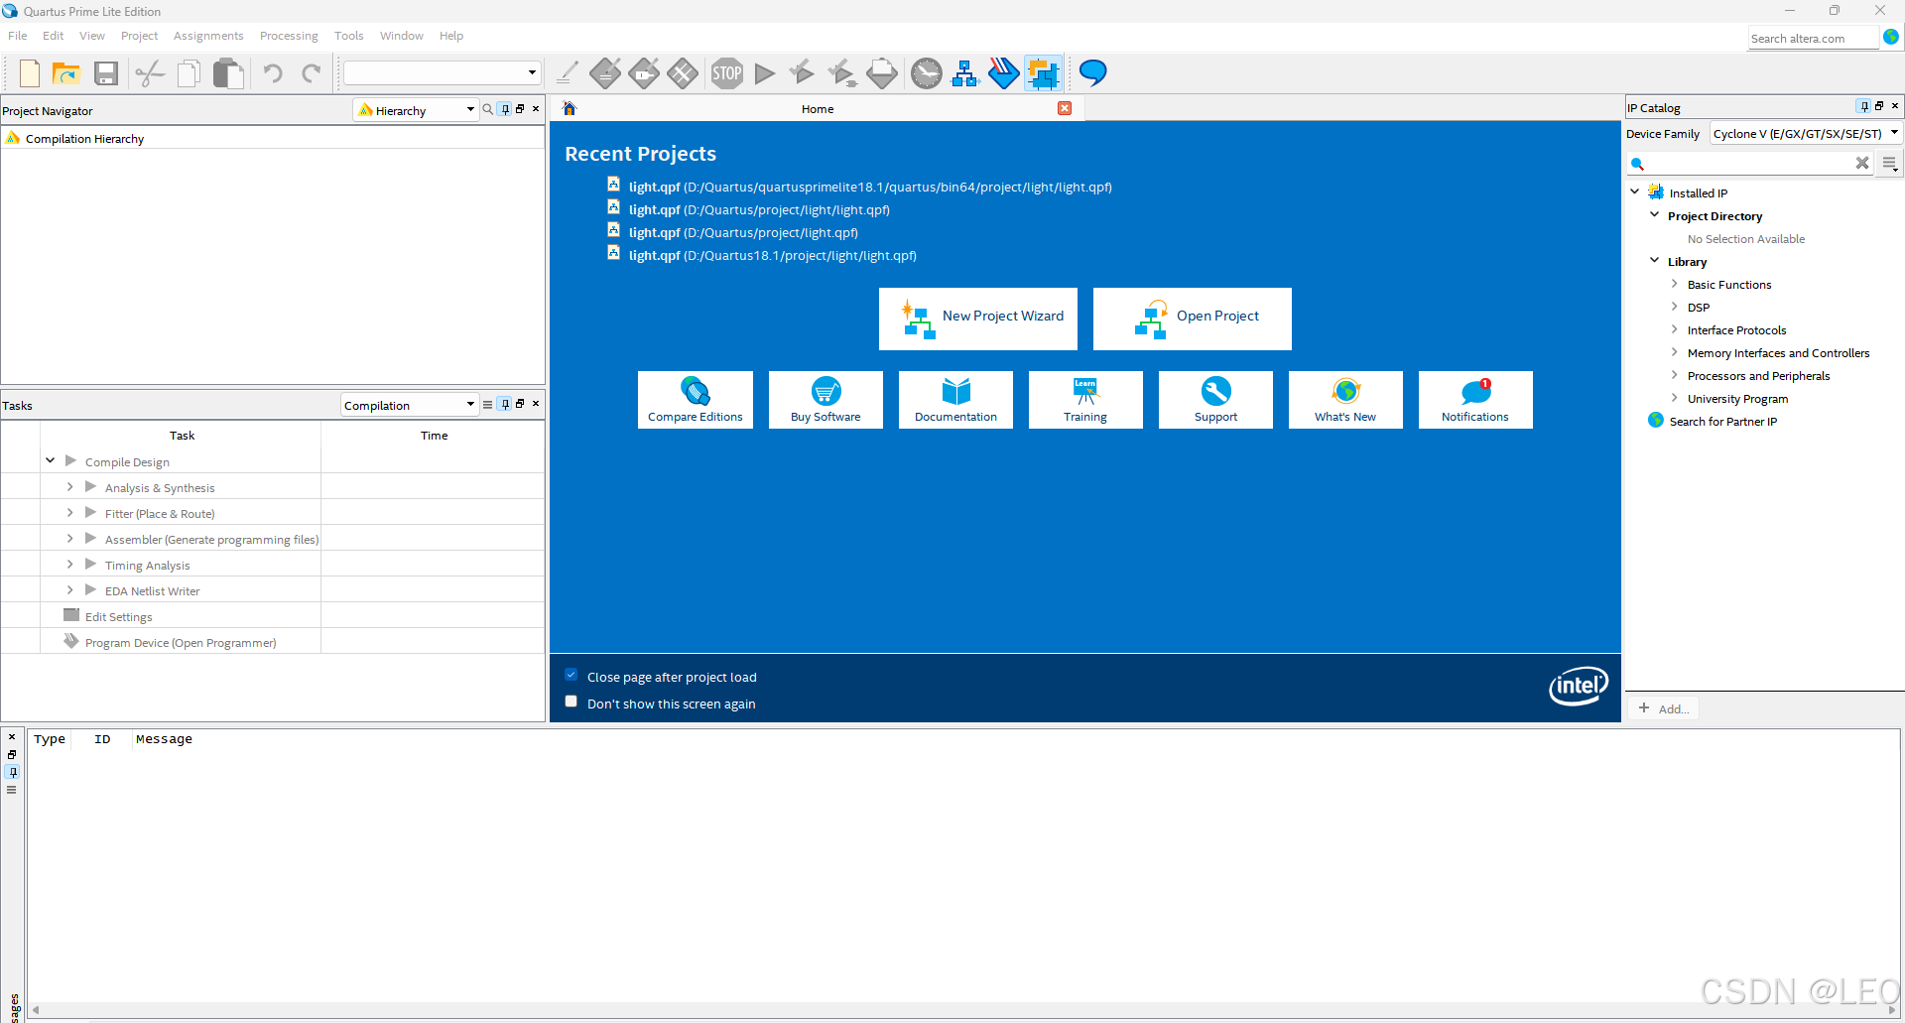Image resolution: width=1905 pixels, height=1023 pixels.
Task: Click the Start Analysis & Synthesis icon
Action: click(x=802, y=72)
